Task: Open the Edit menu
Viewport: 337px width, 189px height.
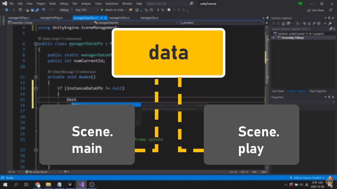Action: coord(20,4)
